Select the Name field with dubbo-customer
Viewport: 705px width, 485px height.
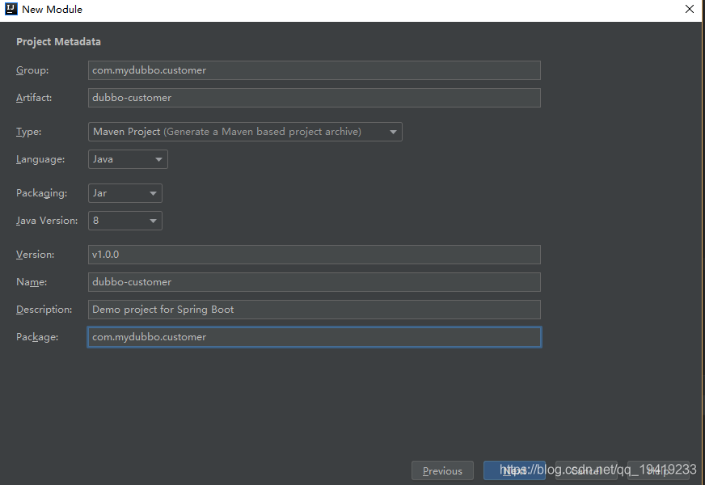tap(315, 282)
